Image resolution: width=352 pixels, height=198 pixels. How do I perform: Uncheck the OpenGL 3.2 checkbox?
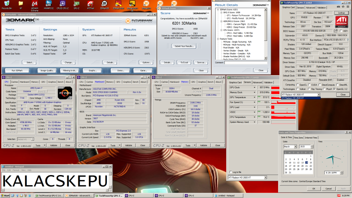pos(334,89)
